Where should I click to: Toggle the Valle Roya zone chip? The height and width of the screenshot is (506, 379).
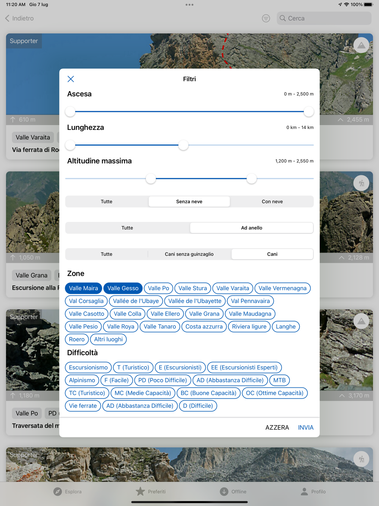[121, 327]
